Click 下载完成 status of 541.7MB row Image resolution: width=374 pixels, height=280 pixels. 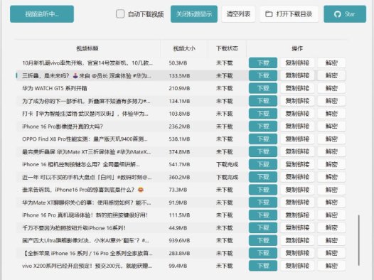pyautogui.click(x=227, y=164)
